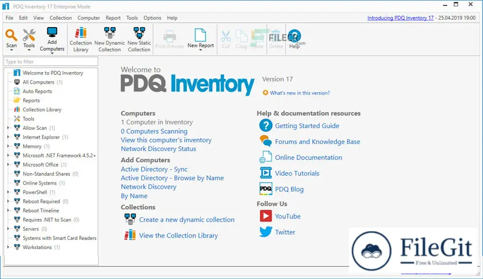Screen dimensions: 483x279
Task: Open Network Discovery Status link
Action: coord(158,149)
